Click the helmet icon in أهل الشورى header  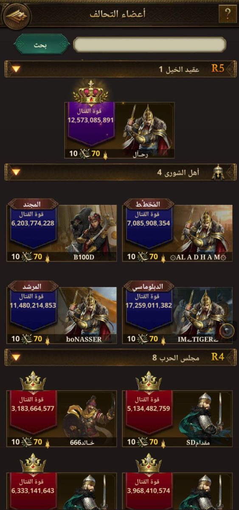tap(218, 173)
